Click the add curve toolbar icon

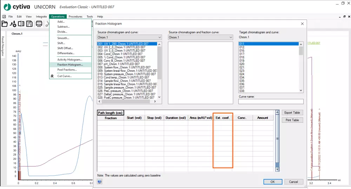[13, 24]
